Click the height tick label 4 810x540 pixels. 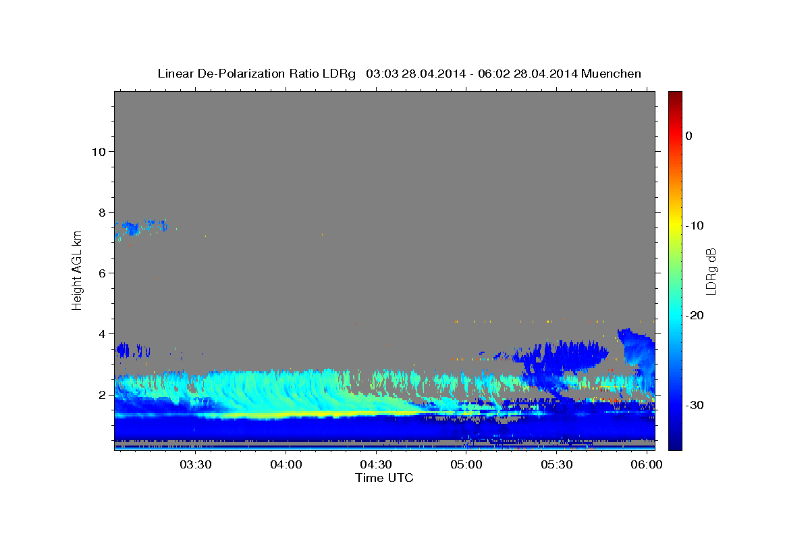(x=102, y=333)
